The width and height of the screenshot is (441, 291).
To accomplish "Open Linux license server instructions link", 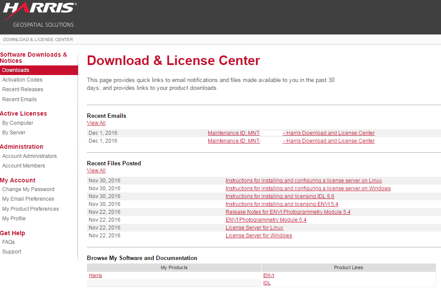I will pos(303,181).
